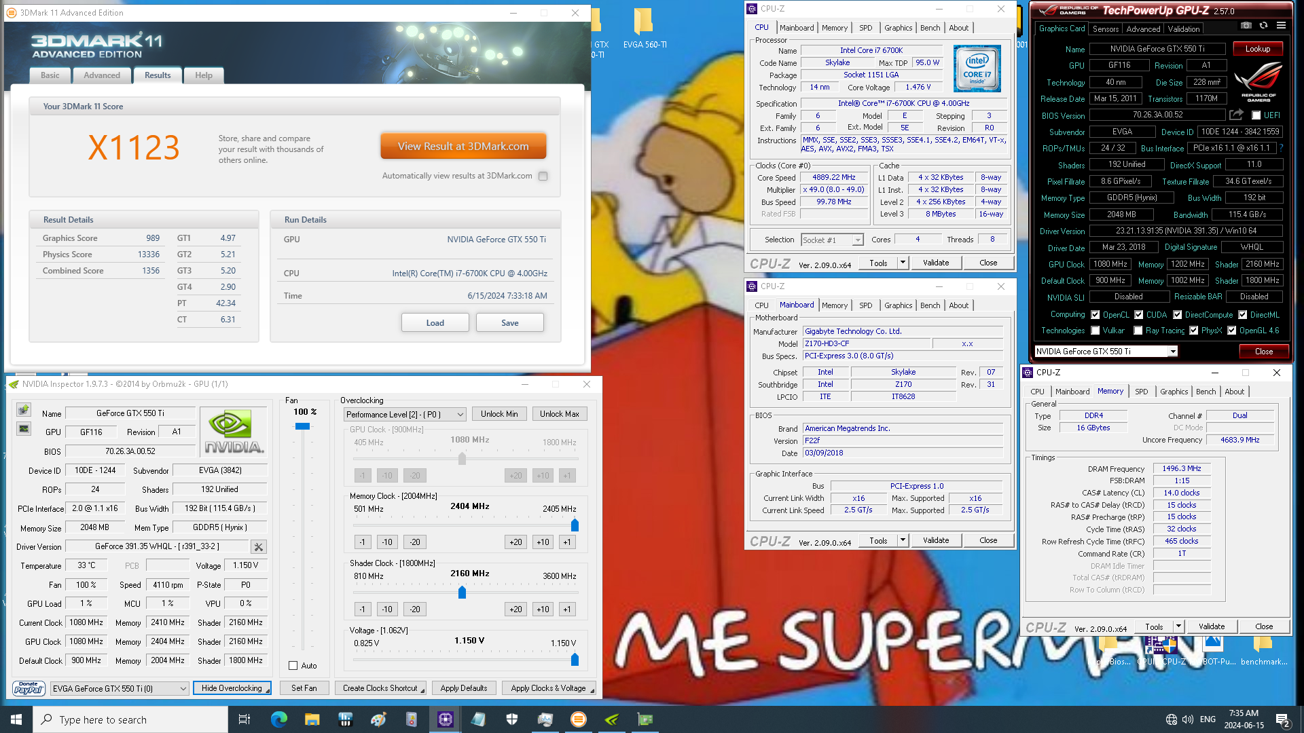Open the GPU-Z hamburger menu icon
Screen dimensions: 1304x733
coord(1281,26)
